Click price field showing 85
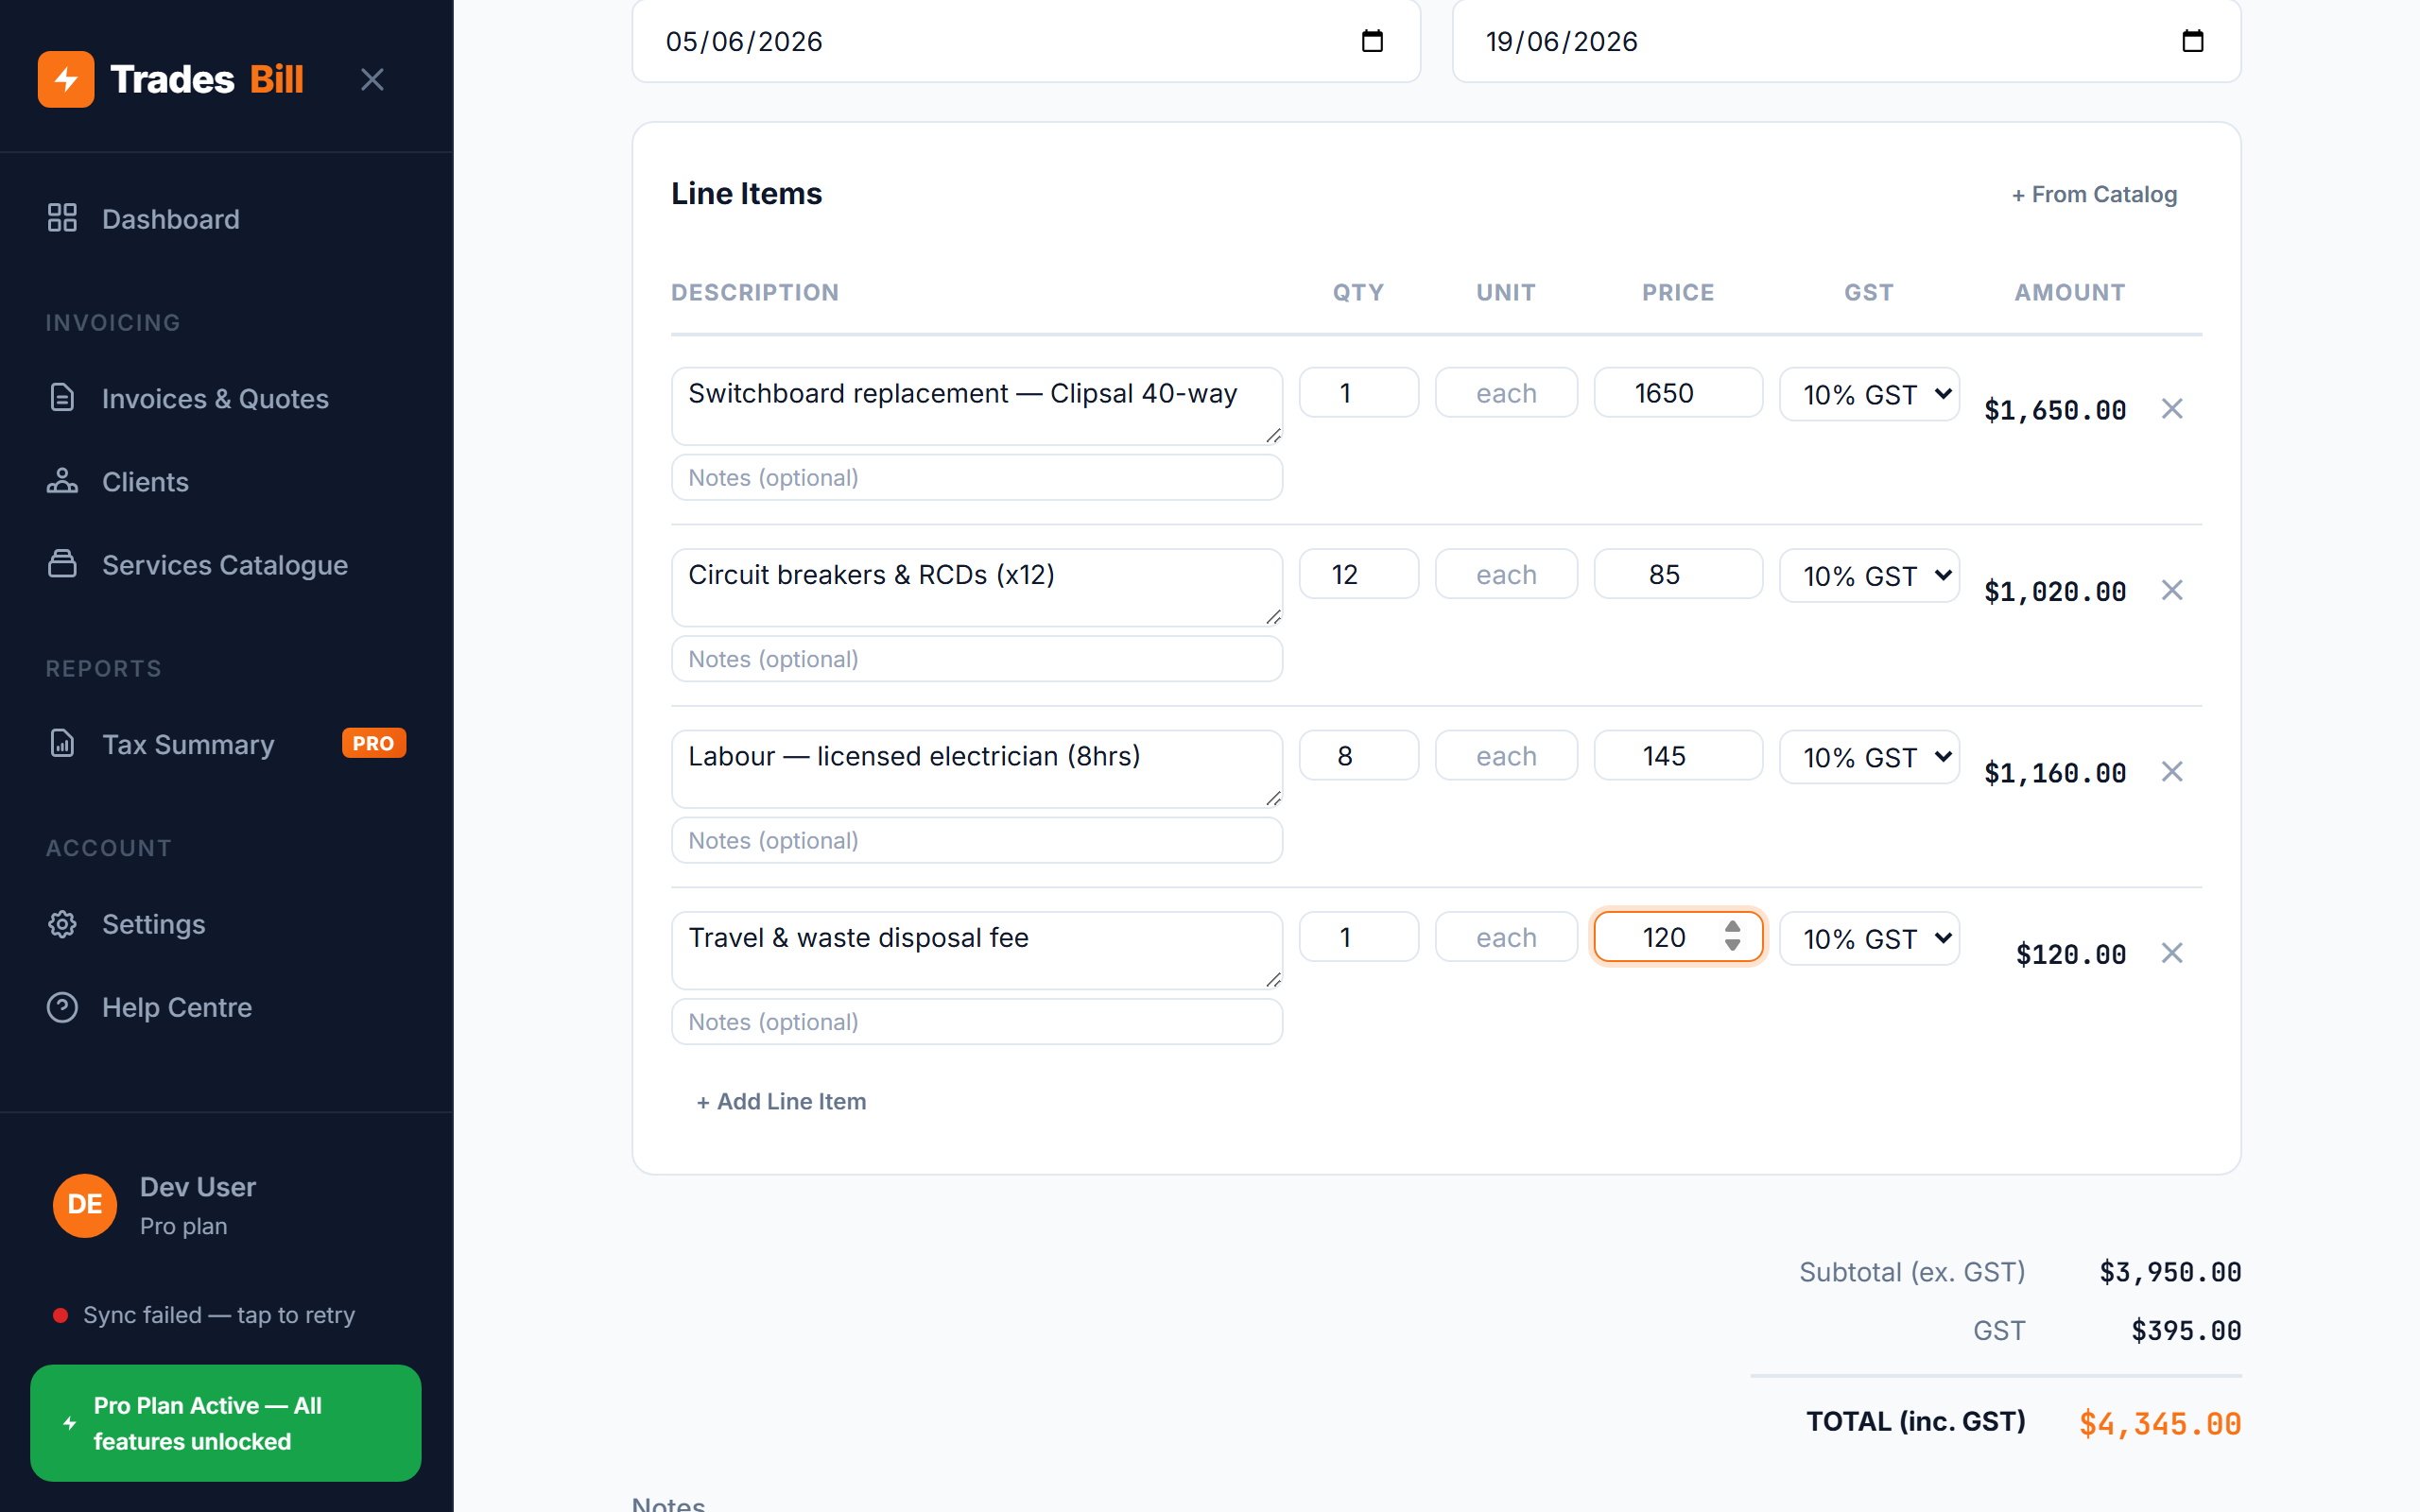 (x=1678, y=574)
